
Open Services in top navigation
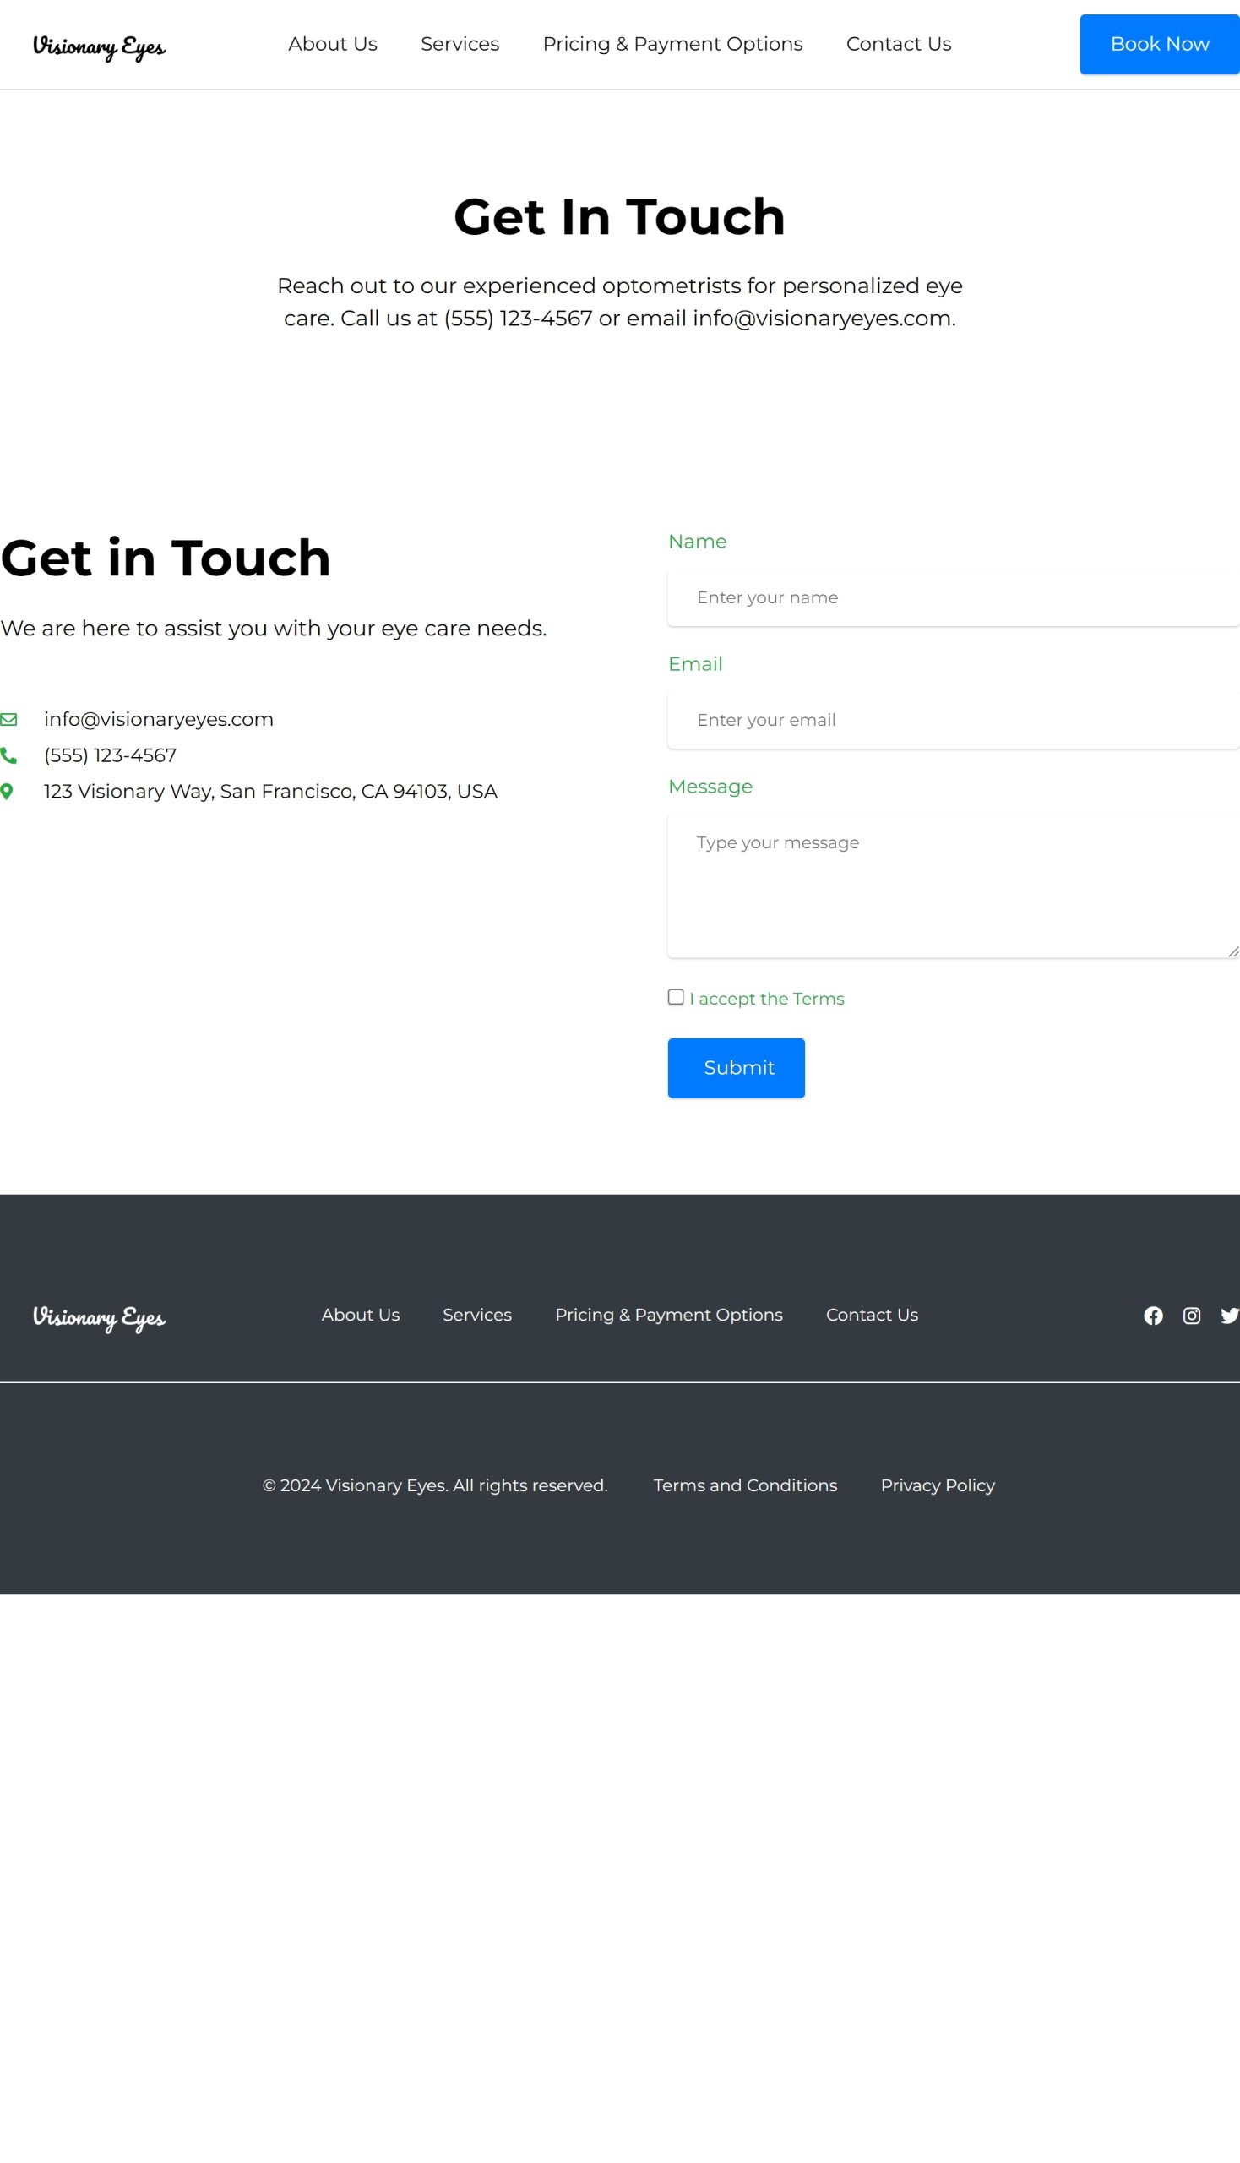[460, 44]
